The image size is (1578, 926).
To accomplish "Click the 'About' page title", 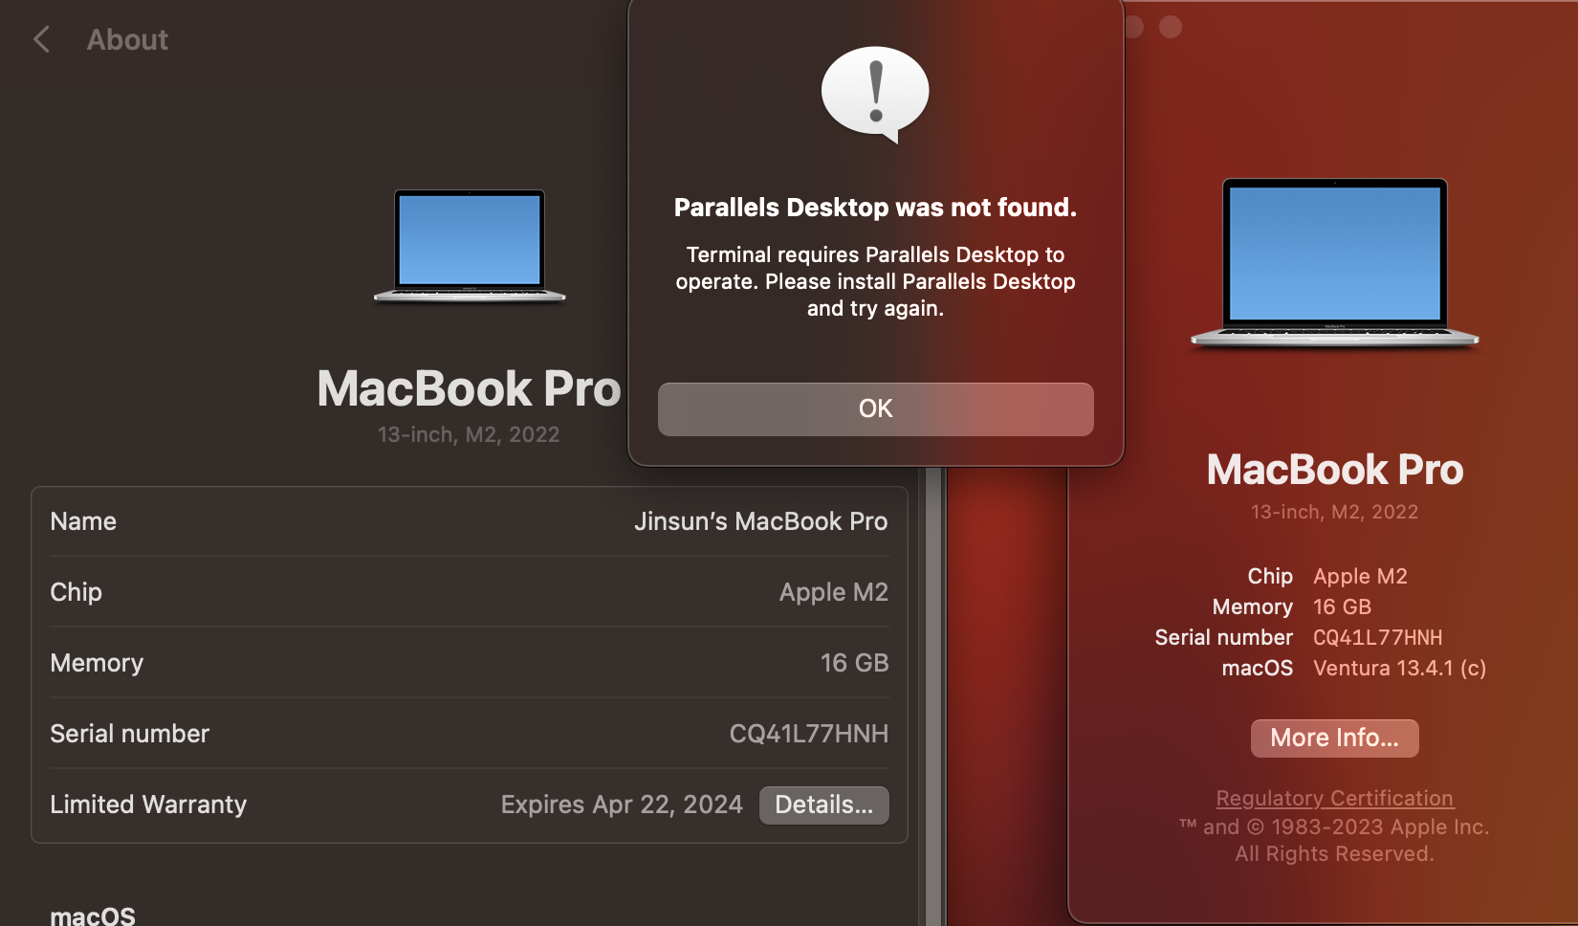I will point(127,39).
